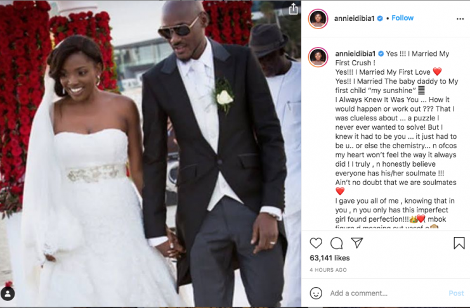470x308 pixels.
Task: Click the Add a comment field
Action: (x=387, y=293)
